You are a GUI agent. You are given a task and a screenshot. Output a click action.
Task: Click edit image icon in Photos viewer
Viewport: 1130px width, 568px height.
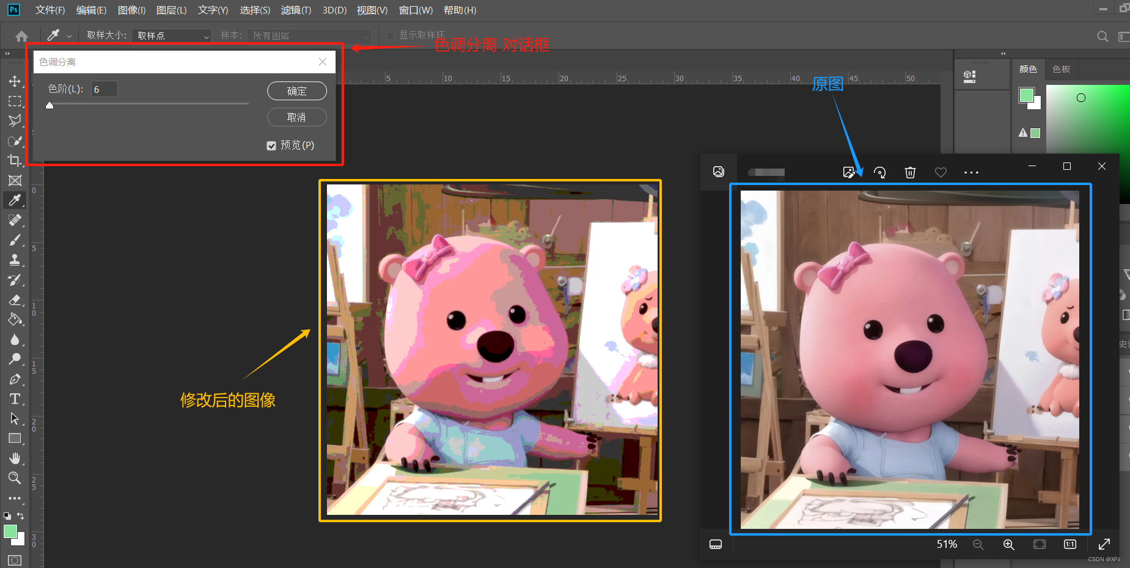coord(849,172)
